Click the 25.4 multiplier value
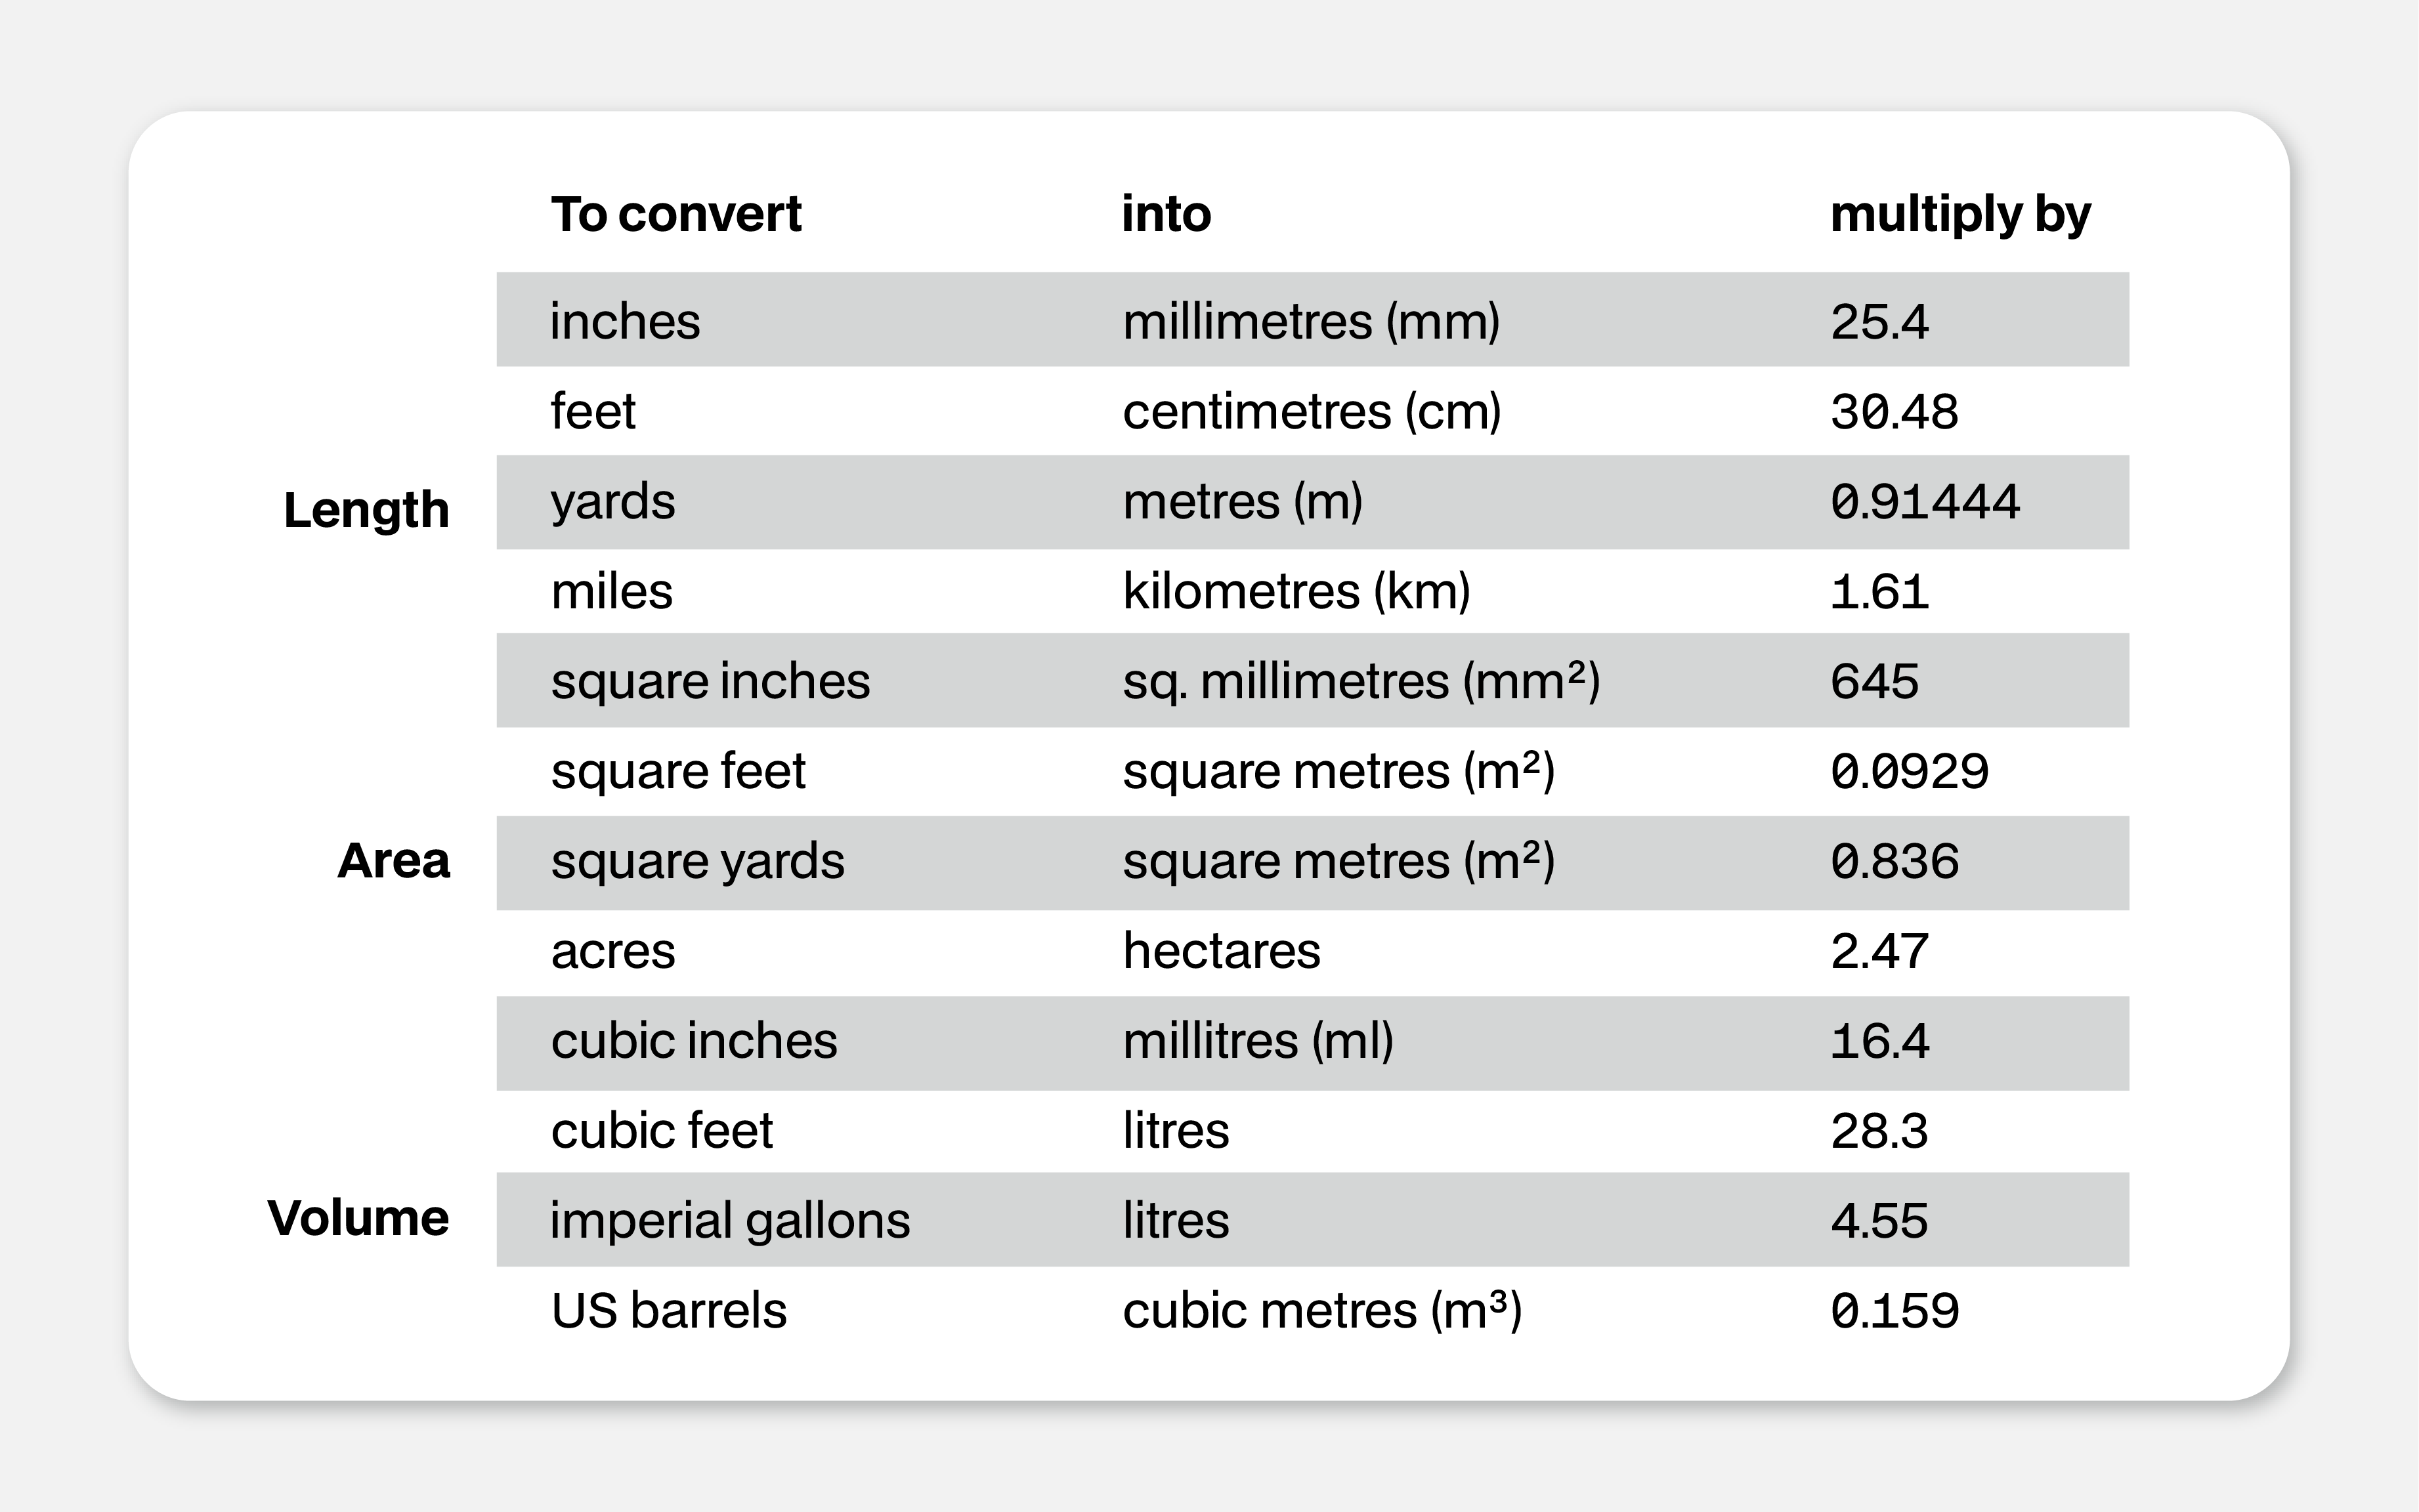The image size is (2419, 1512). (1879, 321)
